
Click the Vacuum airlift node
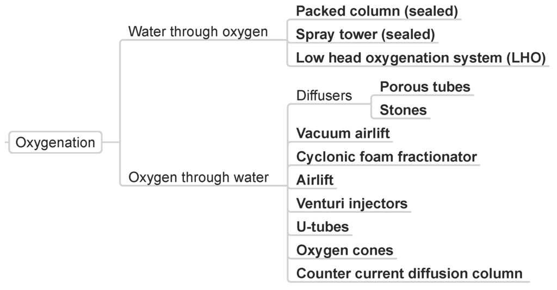(x=343, y=133)
